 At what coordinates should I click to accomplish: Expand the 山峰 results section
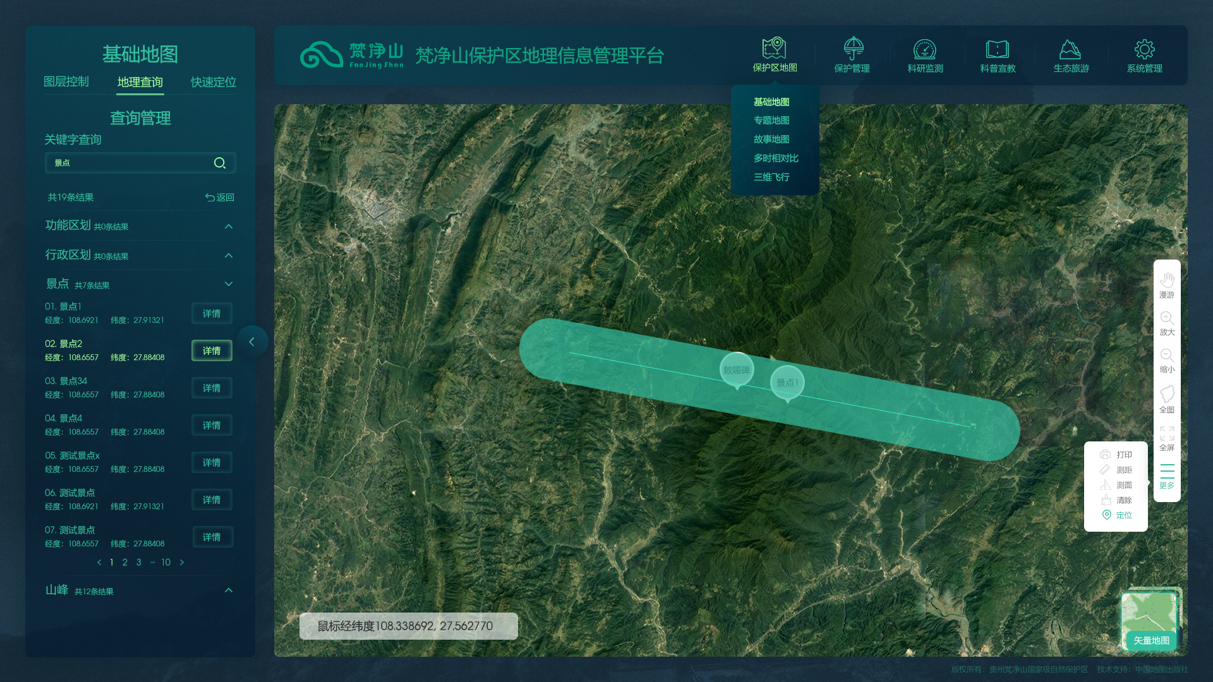click(x=229, y=590)
